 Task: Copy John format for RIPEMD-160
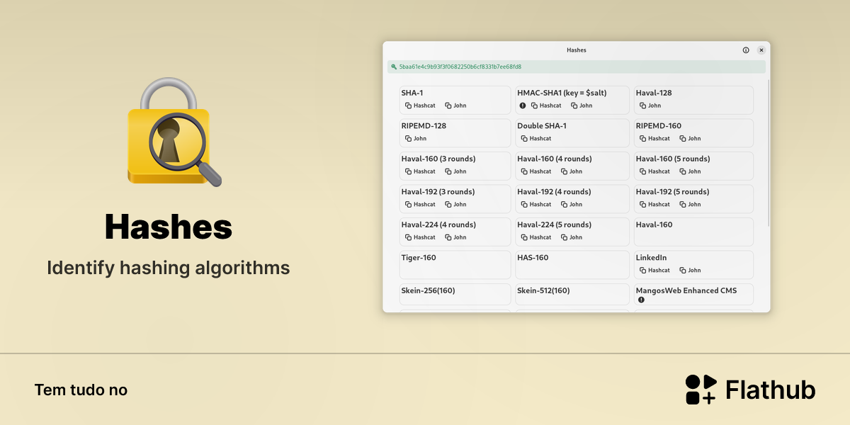(690, 139)
